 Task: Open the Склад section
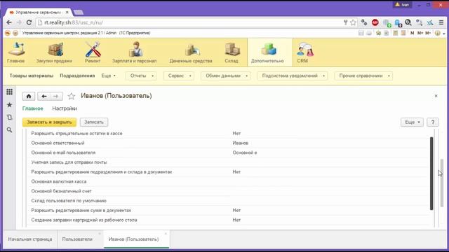[232, 52]
